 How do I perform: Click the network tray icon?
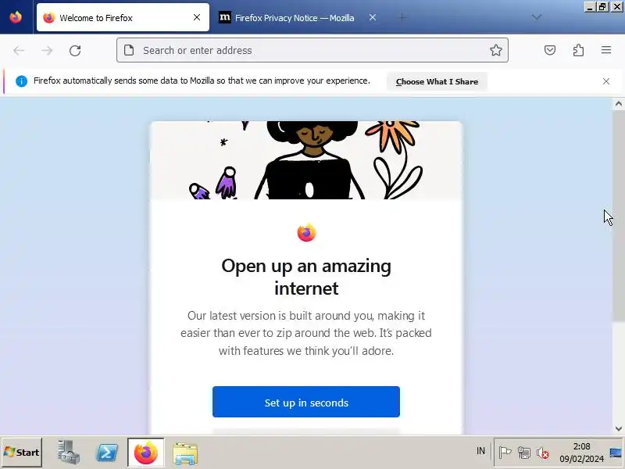(523, 453)
